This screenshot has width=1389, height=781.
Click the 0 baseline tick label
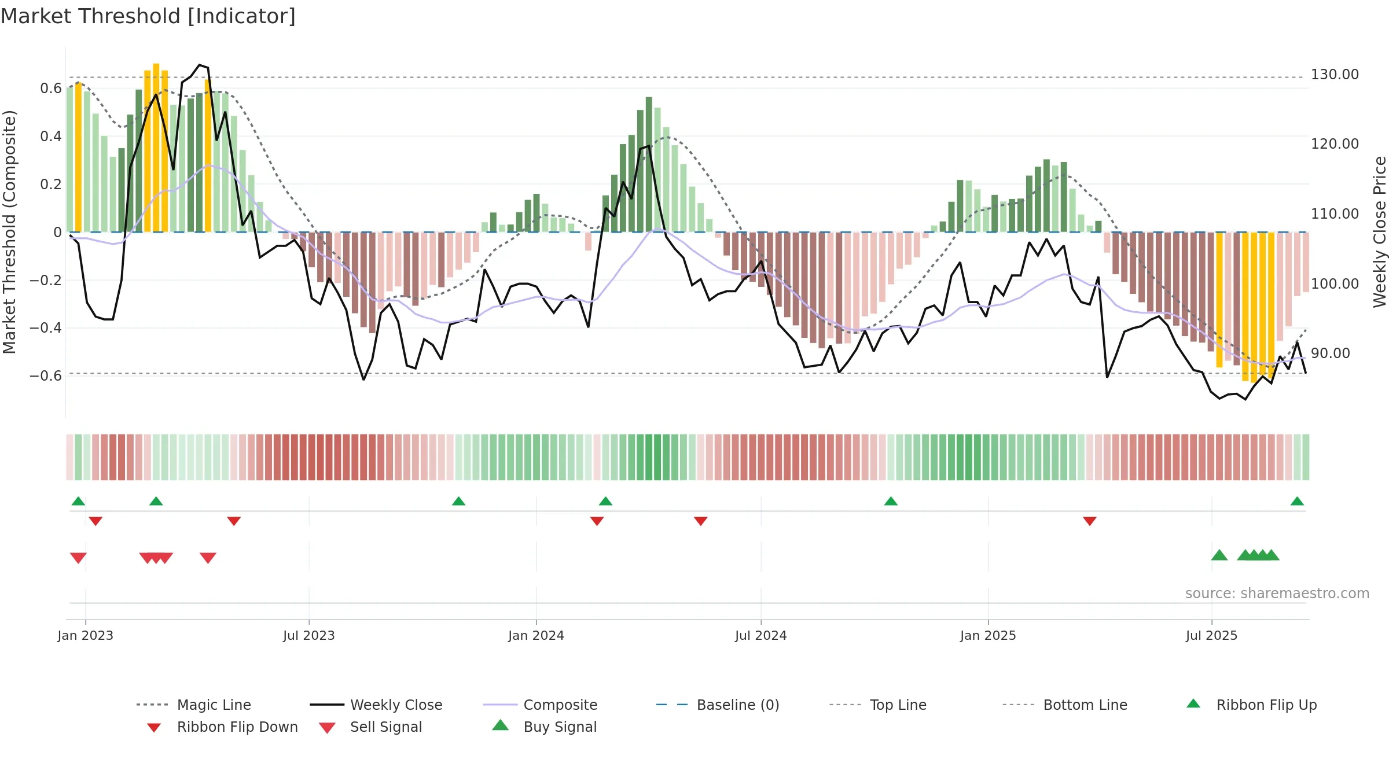[57, 233]
